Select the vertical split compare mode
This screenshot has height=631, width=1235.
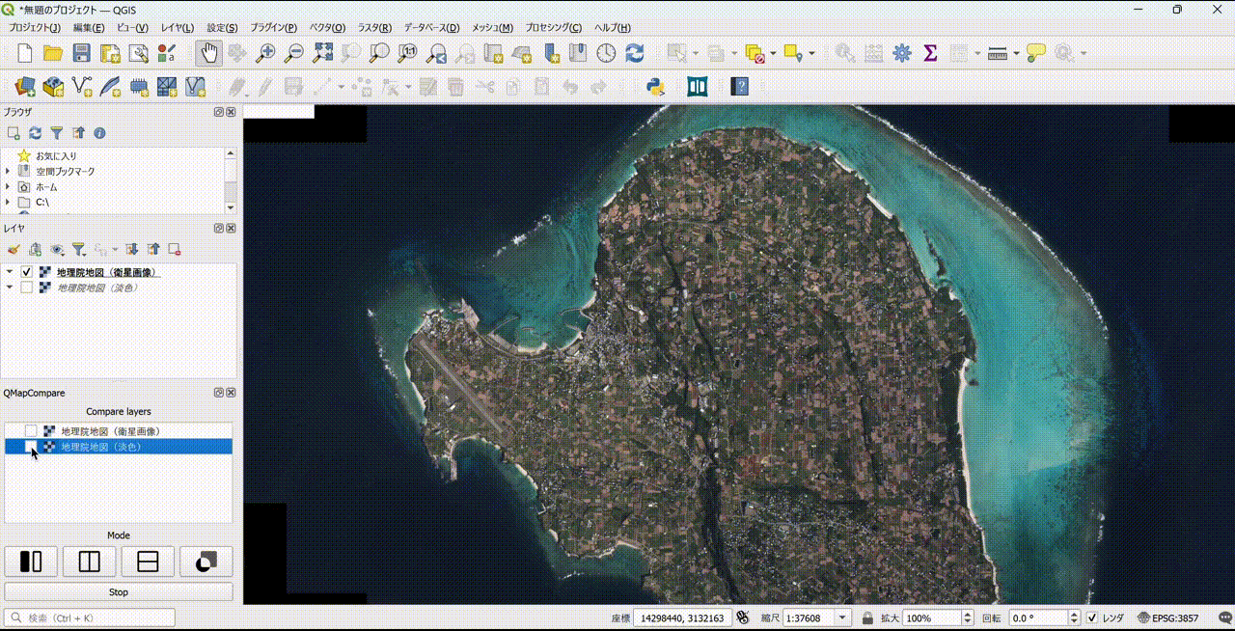point(89,561)
